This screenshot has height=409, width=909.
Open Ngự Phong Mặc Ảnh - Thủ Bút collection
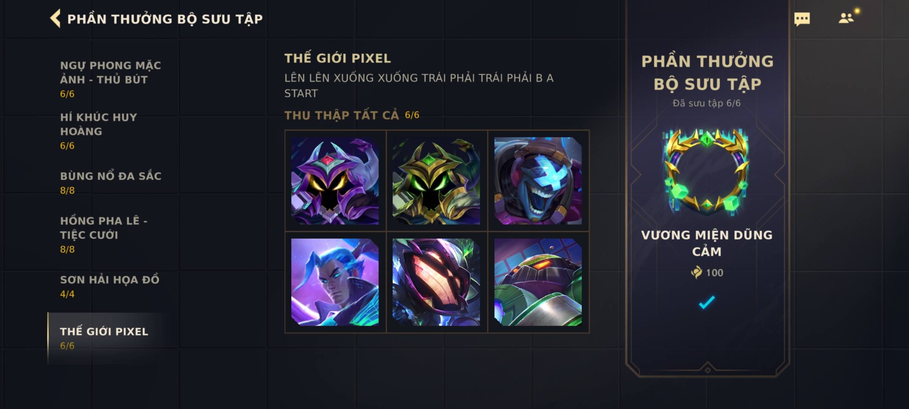111,79
